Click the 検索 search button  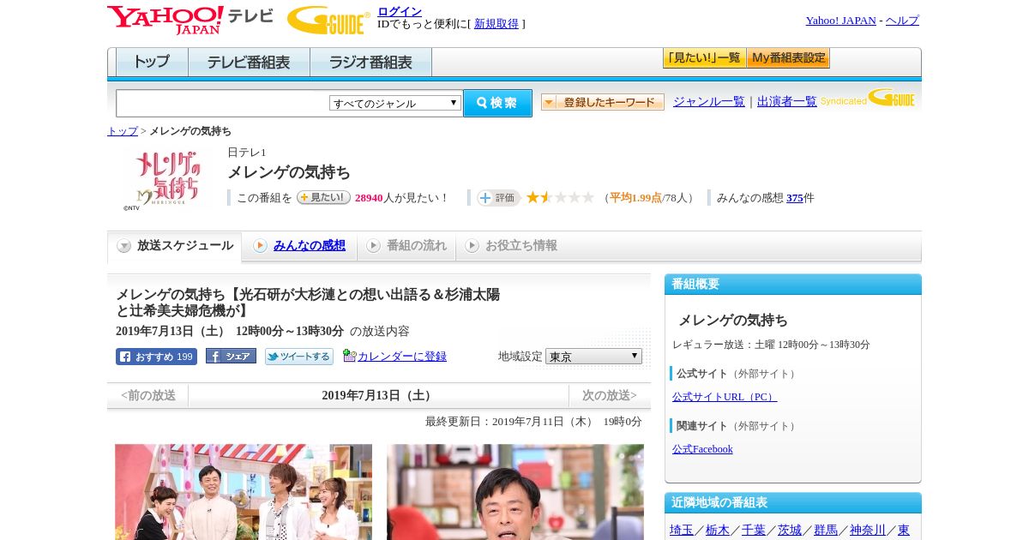click(497, 103)
